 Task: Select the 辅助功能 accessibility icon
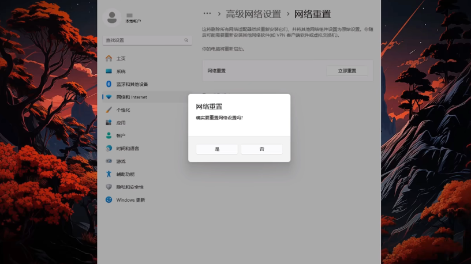pos(109,174)
